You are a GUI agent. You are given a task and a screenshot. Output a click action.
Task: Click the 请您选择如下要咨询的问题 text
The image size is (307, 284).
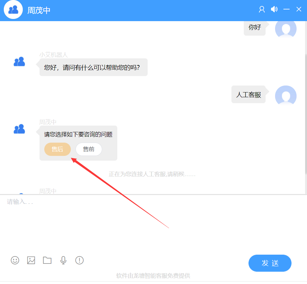coord(78,134)
